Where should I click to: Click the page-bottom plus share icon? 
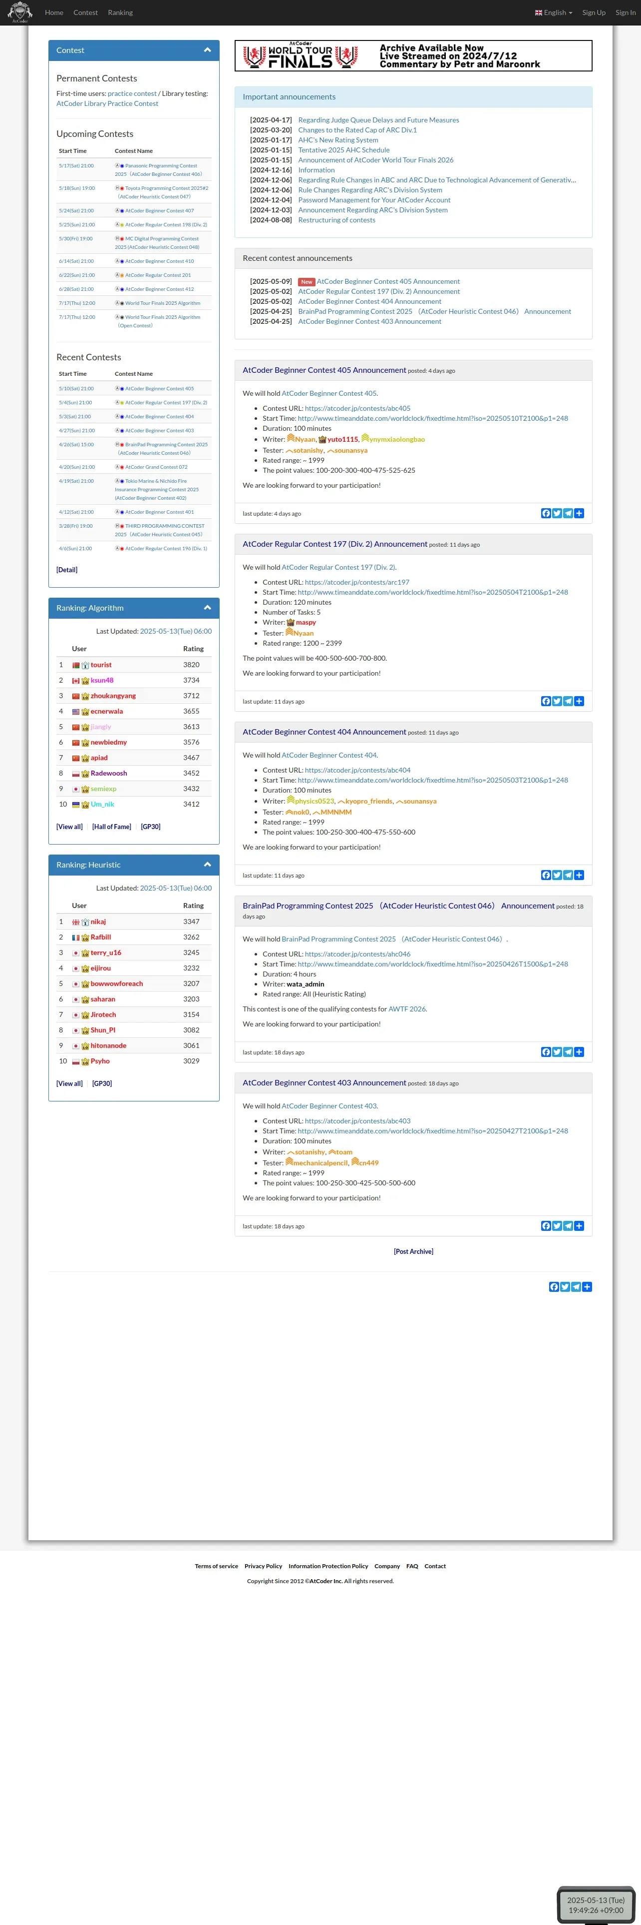587,1287
